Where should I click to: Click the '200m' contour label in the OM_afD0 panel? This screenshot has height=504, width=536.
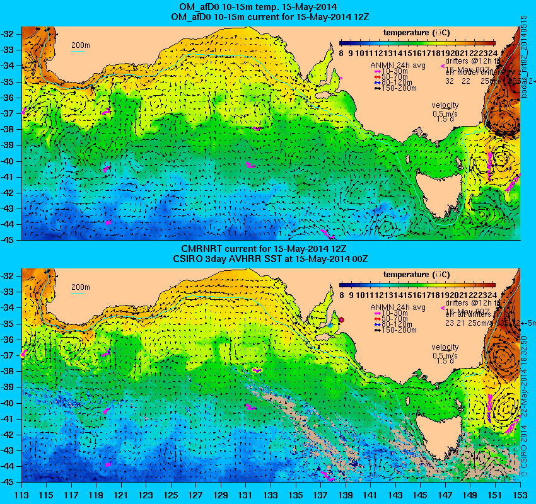81,45
